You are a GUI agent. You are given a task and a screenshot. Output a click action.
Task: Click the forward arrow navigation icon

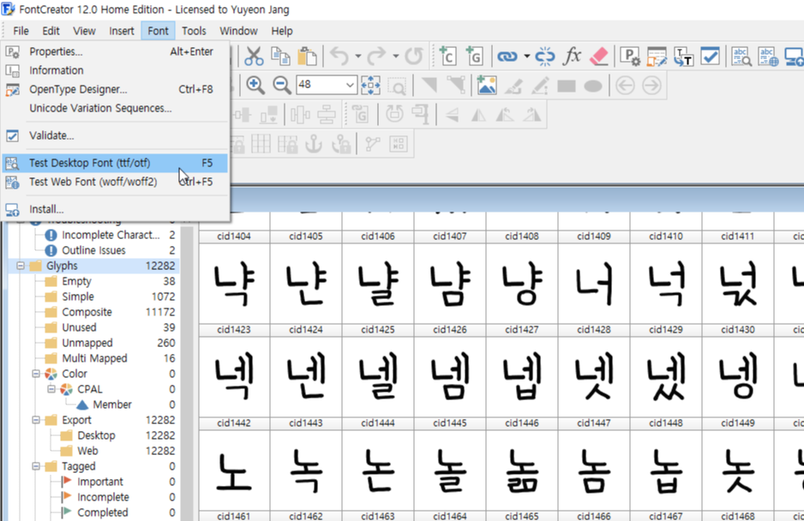[651, 86]
